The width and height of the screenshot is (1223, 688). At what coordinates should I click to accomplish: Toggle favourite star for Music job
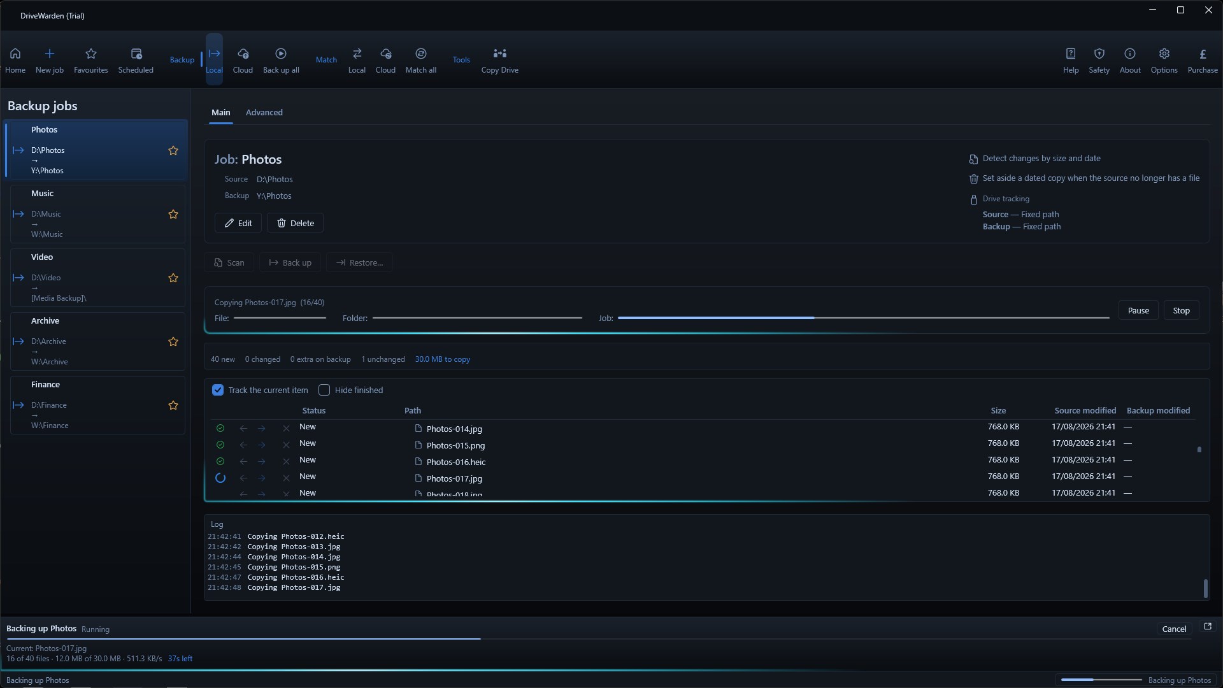tap(173, 214)
